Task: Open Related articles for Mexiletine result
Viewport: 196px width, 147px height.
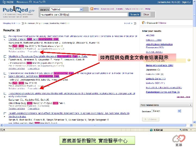Action: click(17, 69)
